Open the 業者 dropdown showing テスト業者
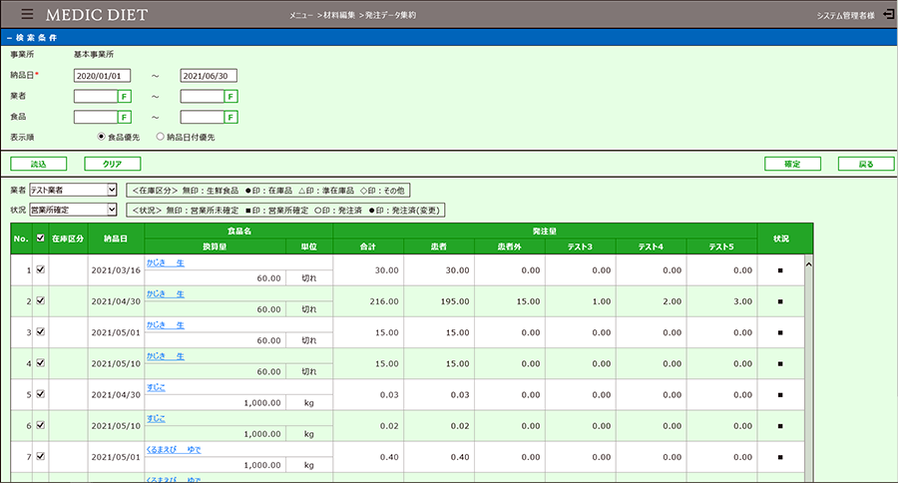The image size is (898, 483). 73,190
